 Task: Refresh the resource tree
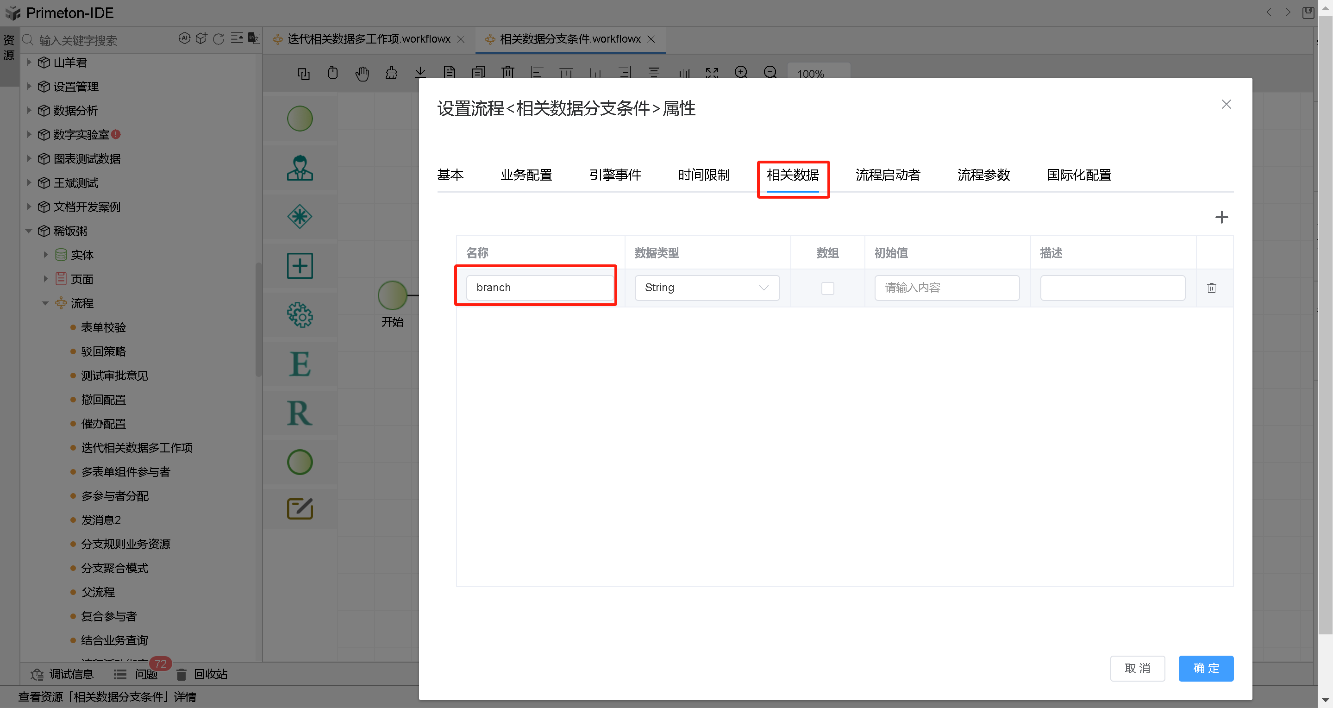pos(219,38)
